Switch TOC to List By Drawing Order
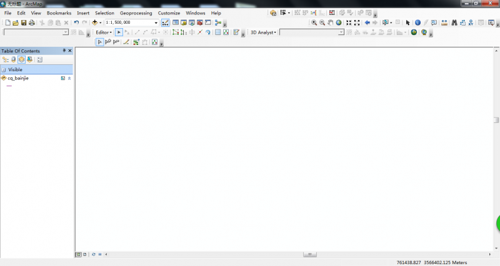500x266 pixels. [x=6, y=59]
